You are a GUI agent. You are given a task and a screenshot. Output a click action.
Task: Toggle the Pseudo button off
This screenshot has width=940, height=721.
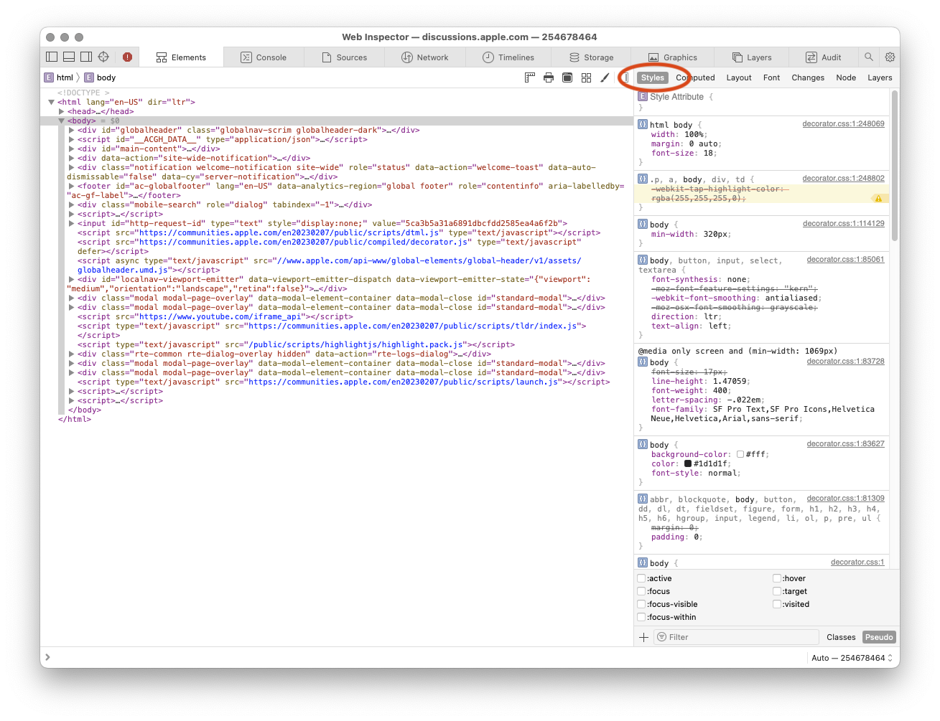tap(879, 637)
